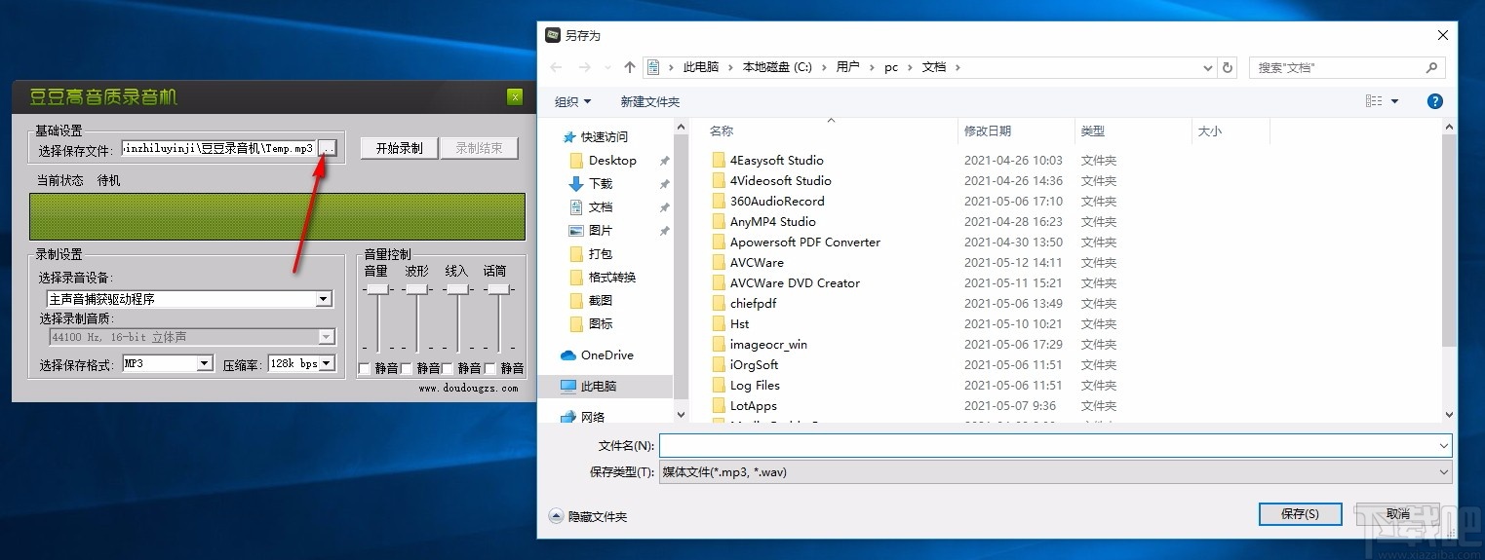Screen dimensions: 1485x560
Task: Click the save file path field
Action: pos(218,148)
